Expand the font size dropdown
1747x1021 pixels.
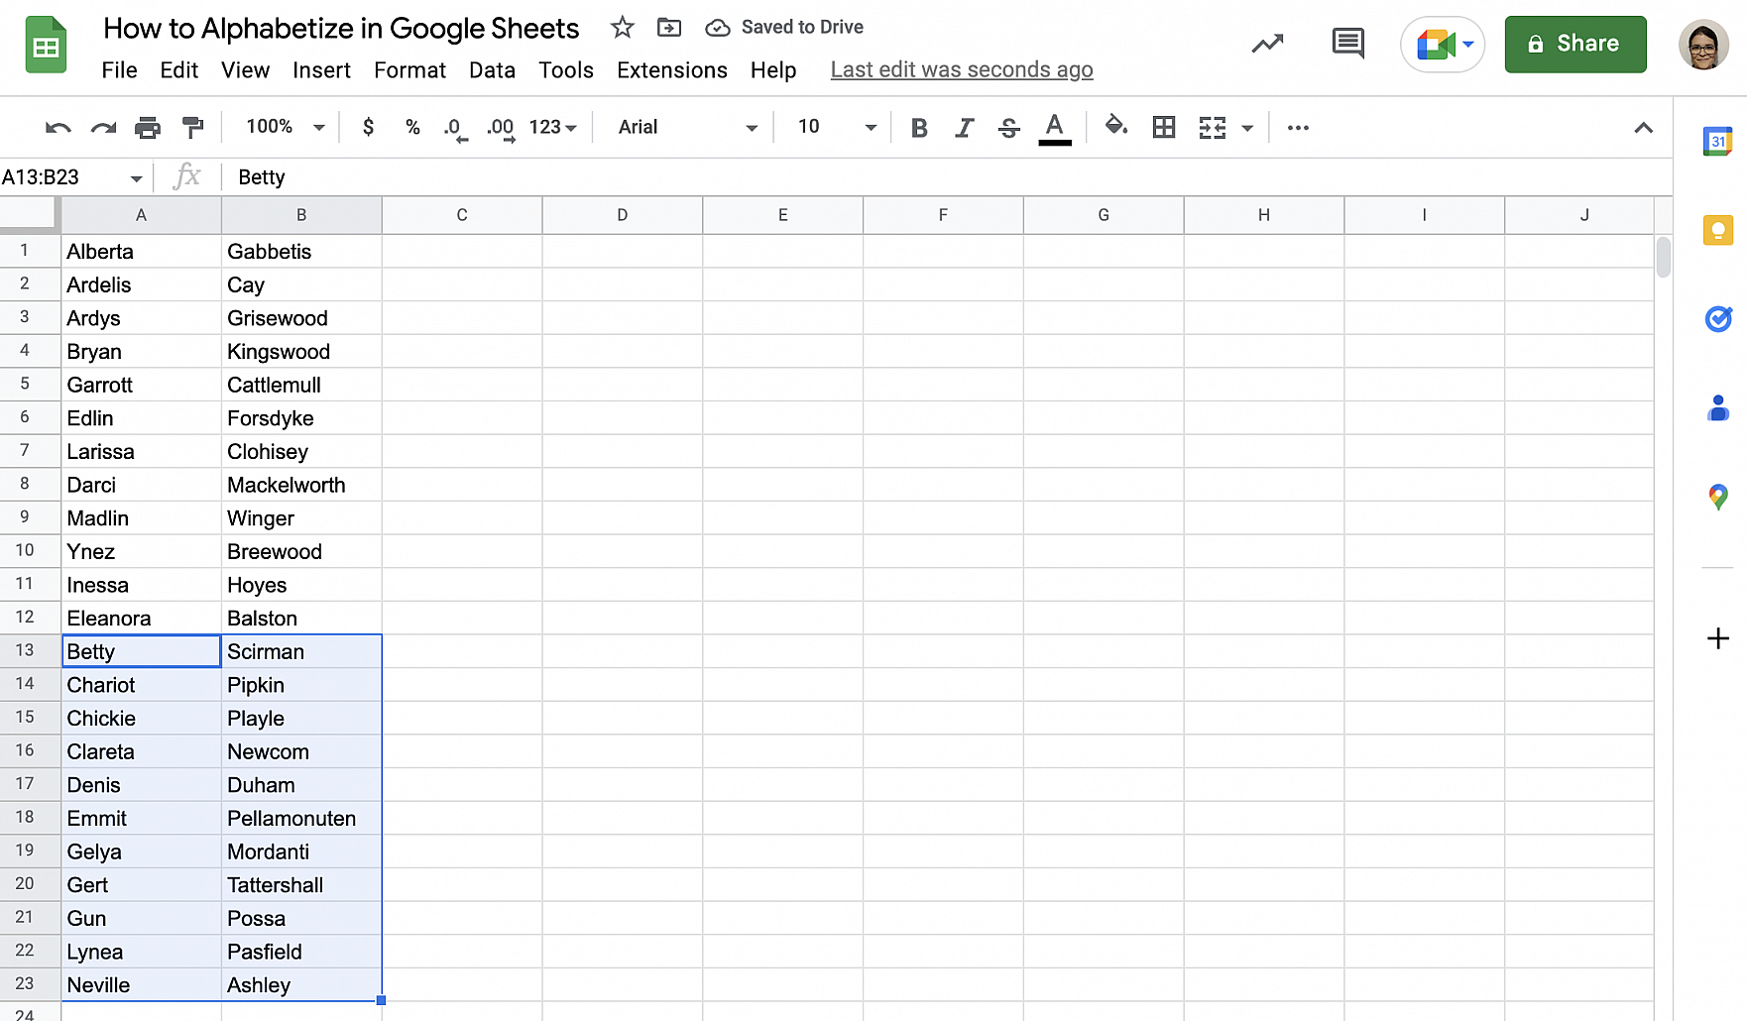(871, 127)
